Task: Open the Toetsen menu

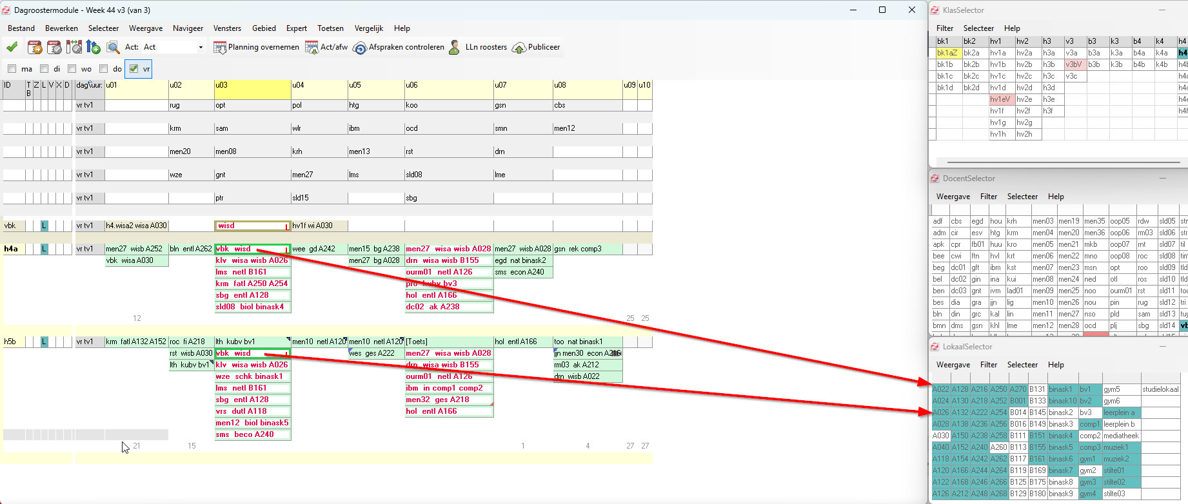Action: [x=330, y=28]
